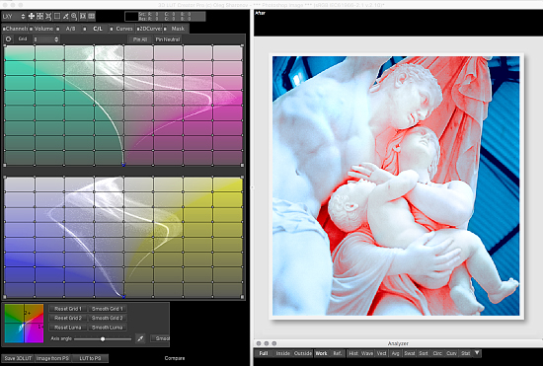Click the Pin Neutral button
The width and height of the screenshot is (543, 366).
[x=168, y=39]
